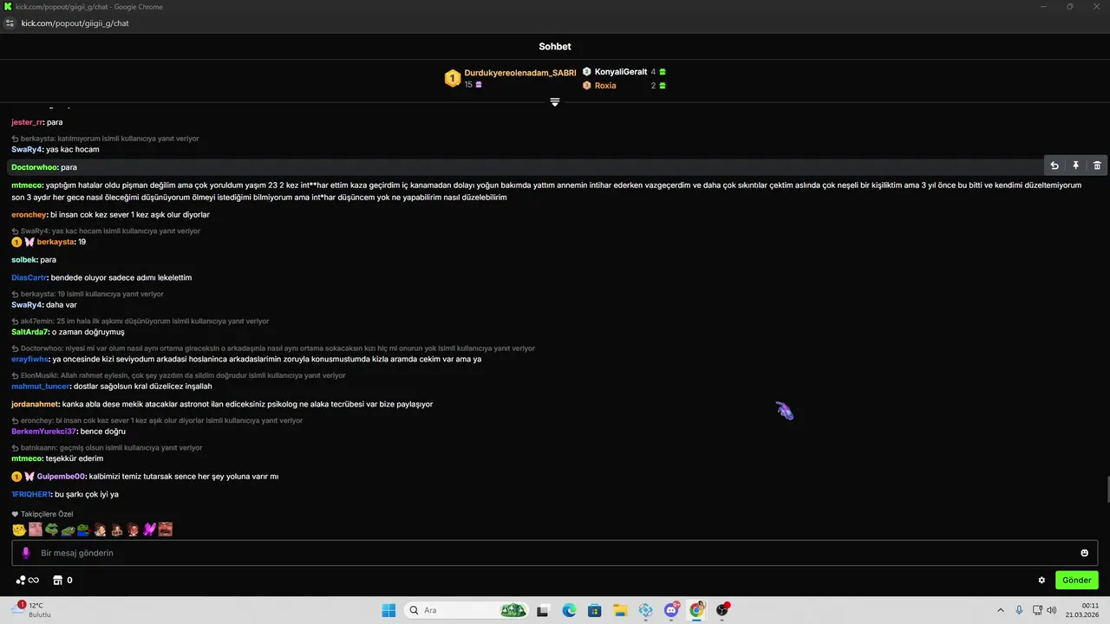Focus the 'Bir mesaj gönderin' message field
Screen dimensions: 1110x624
[555, 553]
